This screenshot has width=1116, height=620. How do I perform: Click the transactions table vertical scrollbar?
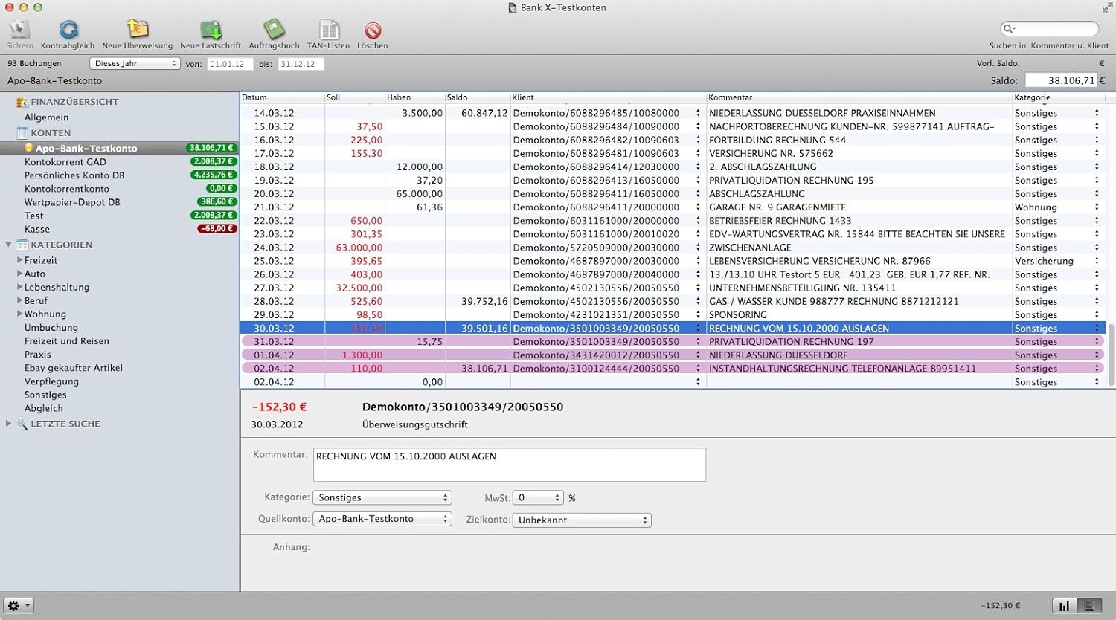[x=1111, y=354]
